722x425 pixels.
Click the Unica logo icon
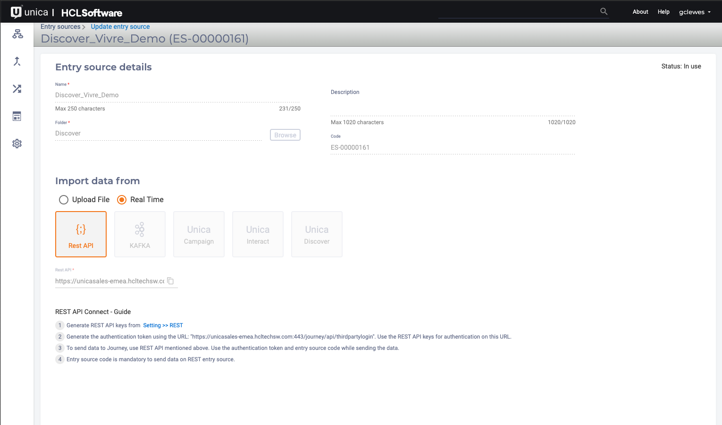[16, 12]
